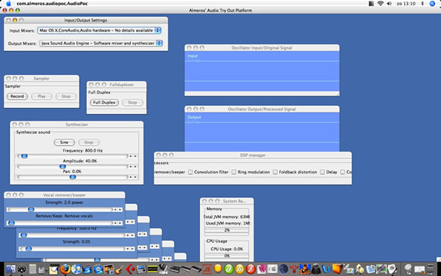Click the DSP manager window title bar
Image resolution: width=441 pixels, height=276 pixels.
pyautogui.click(x=253, y=155)
